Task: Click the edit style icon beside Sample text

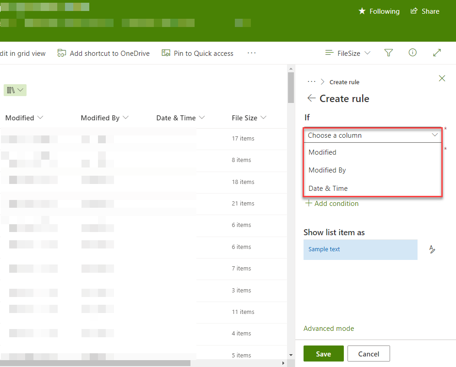Action: 432,249
